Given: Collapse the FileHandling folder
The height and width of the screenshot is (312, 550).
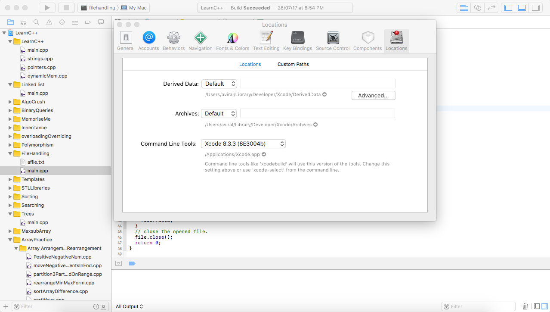Looking at the screenshot, I should (x=10, y=153).
